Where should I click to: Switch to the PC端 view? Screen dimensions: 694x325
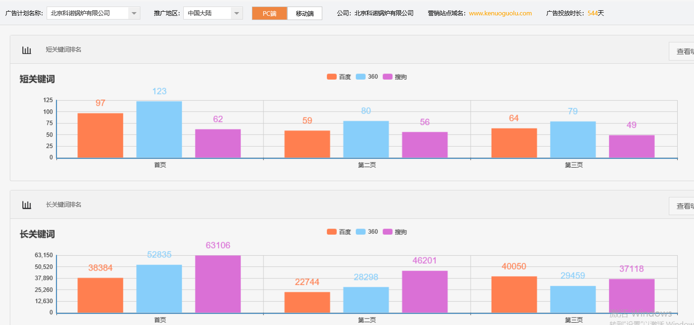pyautogui.click(x=269, y=13)
